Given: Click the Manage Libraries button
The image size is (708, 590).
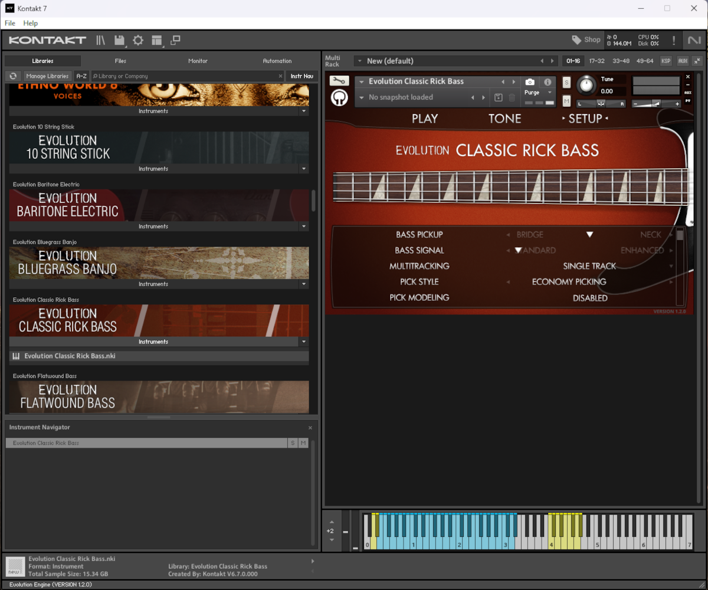Looking at the screenshot, I should pos(48,76).
